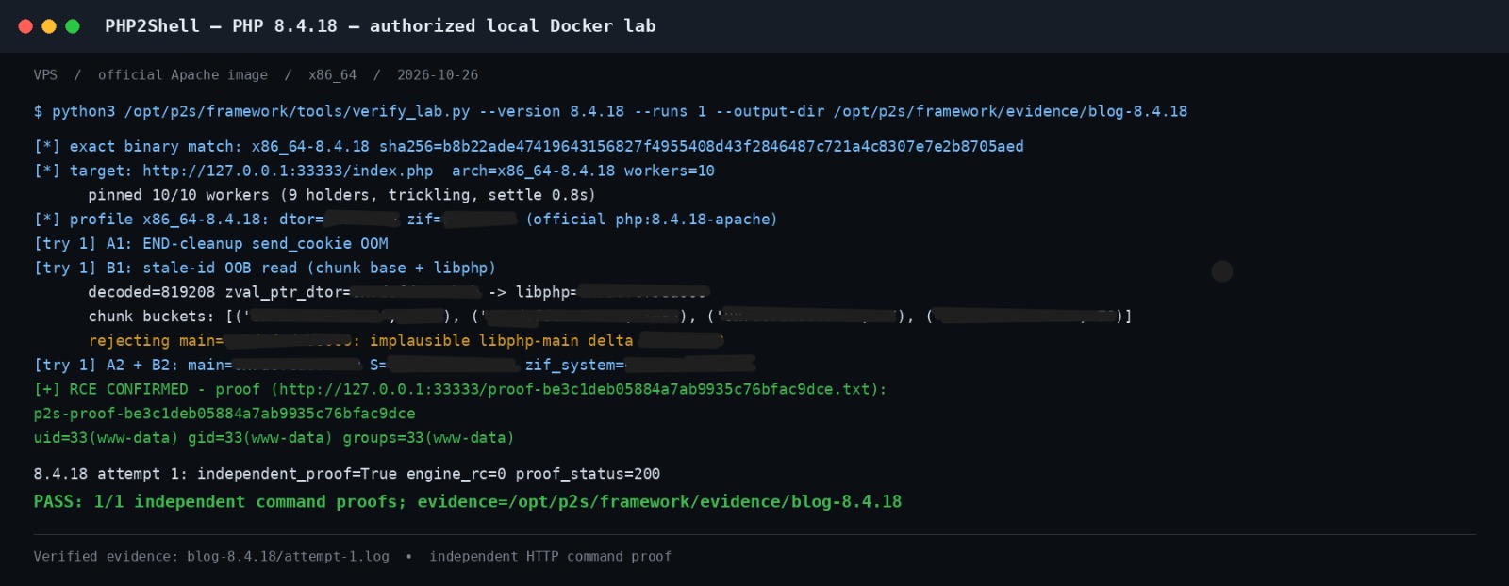Click the 'chunk buckets:' label
This screenshot has width=1509, height=586.
click(x=152, y=317)
